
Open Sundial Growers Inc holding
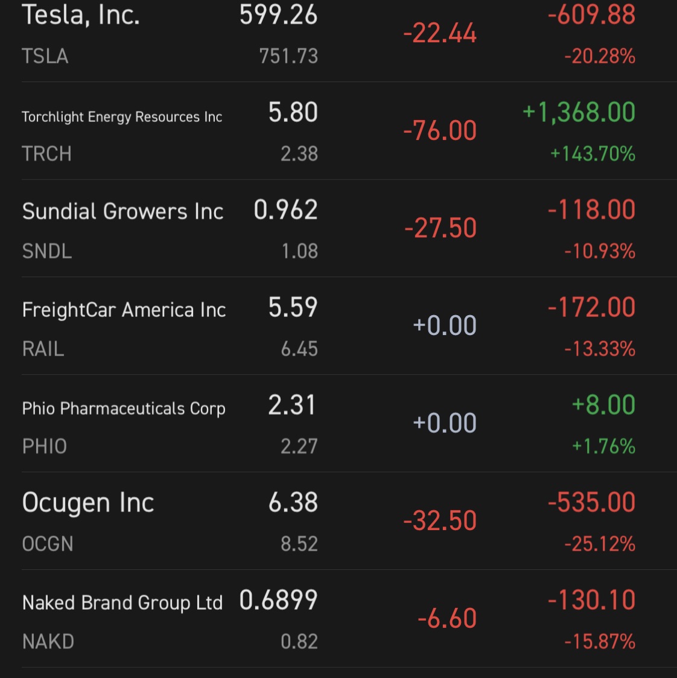122,211
